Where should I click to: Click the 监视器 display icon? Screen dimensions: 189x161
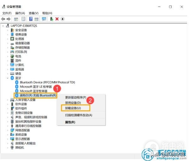click(x=12, y=69)
